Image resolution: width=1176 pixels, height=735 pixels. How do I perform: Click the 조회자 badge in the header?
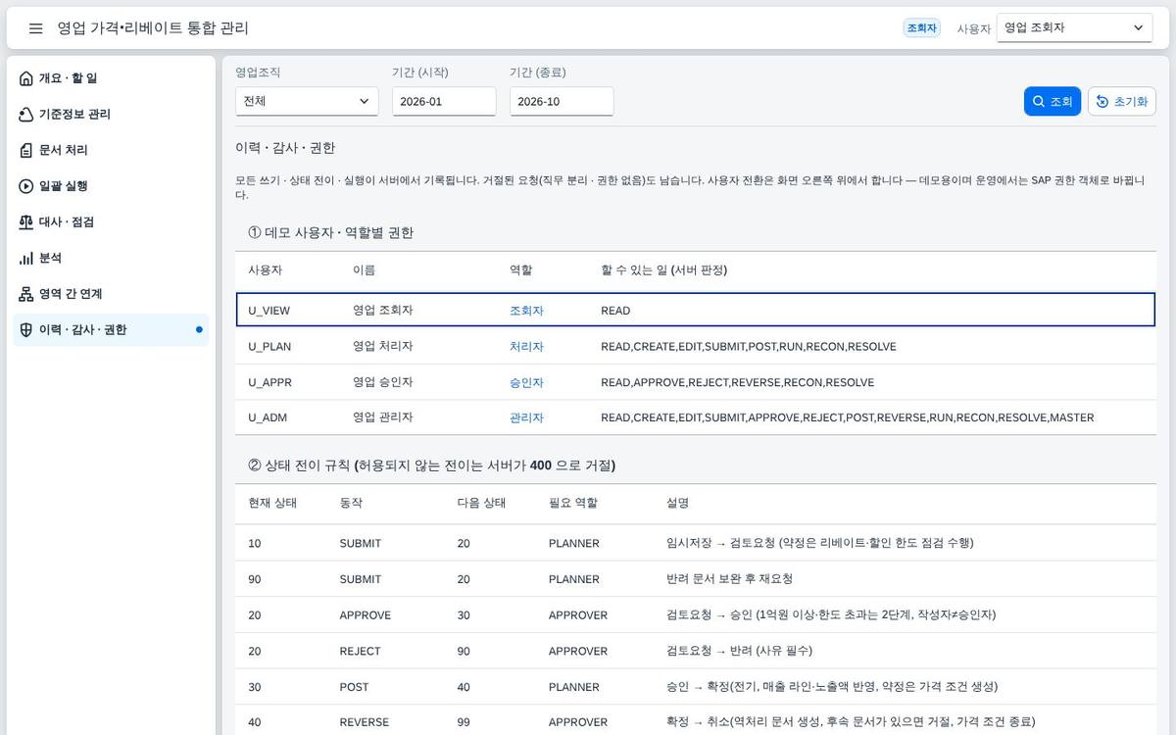[x=921, y=28]
